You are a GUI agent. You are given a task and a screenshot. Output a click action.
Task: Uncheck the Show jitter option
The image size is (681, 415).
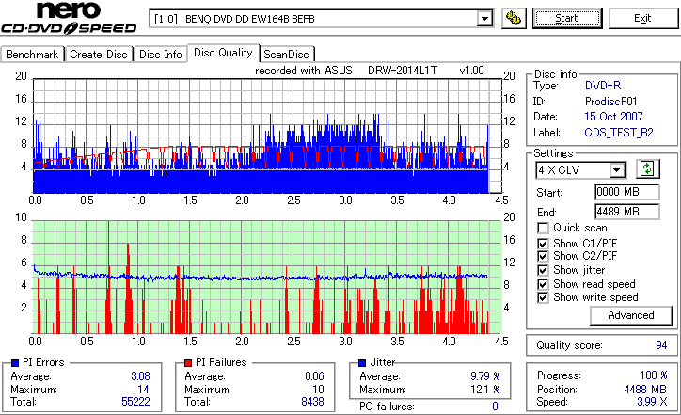coord(543,270)
